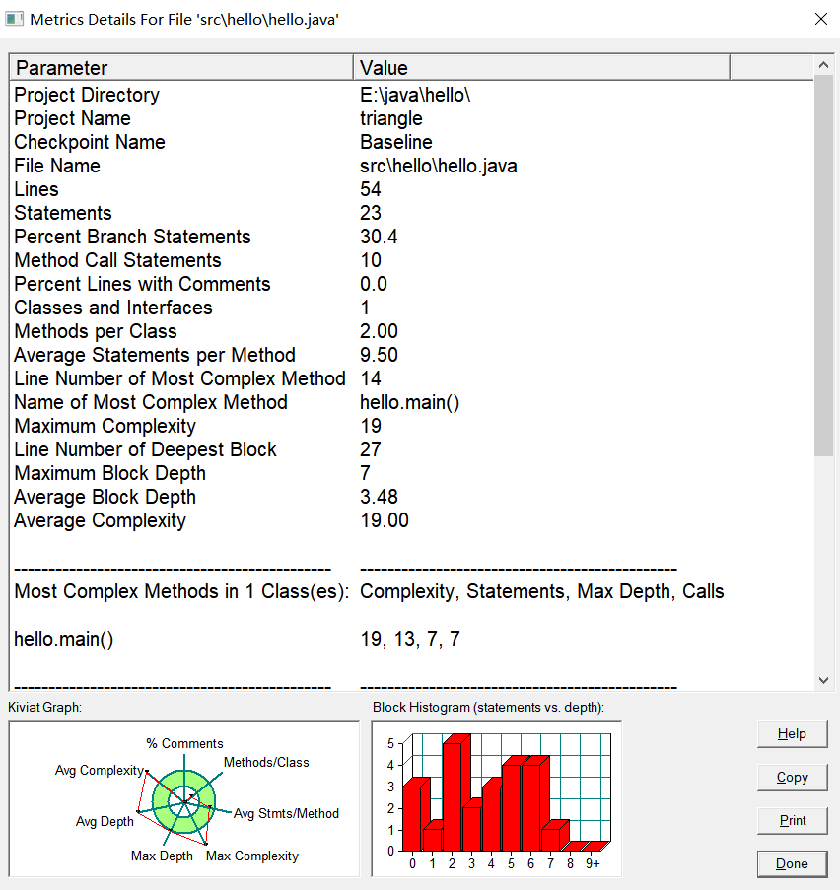Screen dimensions: 840x890
Task: Click the value 9.50
Action: pos(379,355)
